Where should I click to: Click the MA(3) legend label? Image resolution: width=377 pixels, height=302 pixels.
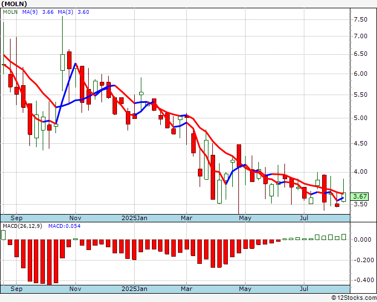(65, 12)
